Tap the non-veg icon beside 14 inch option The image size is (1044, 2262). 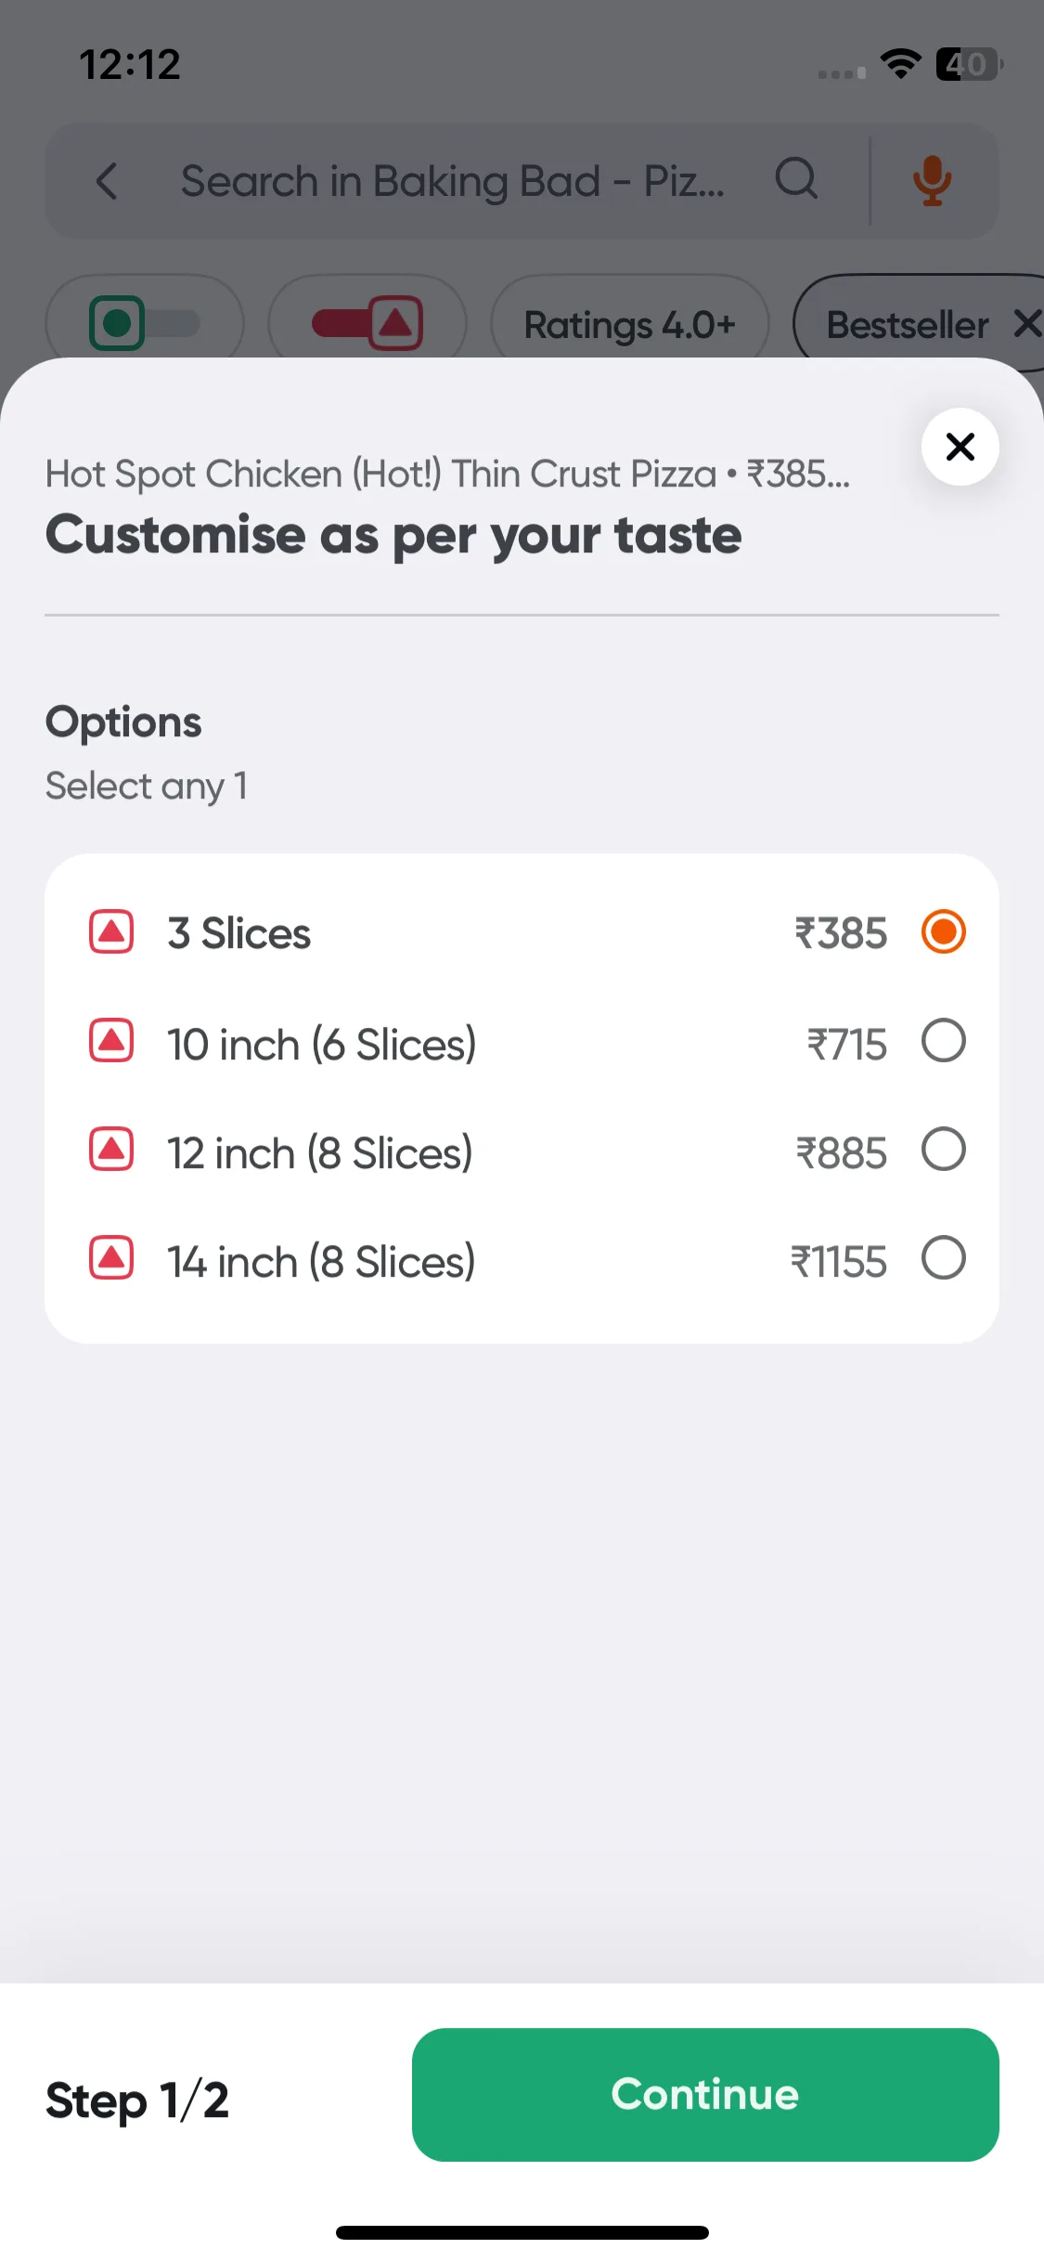[111, 1257]
